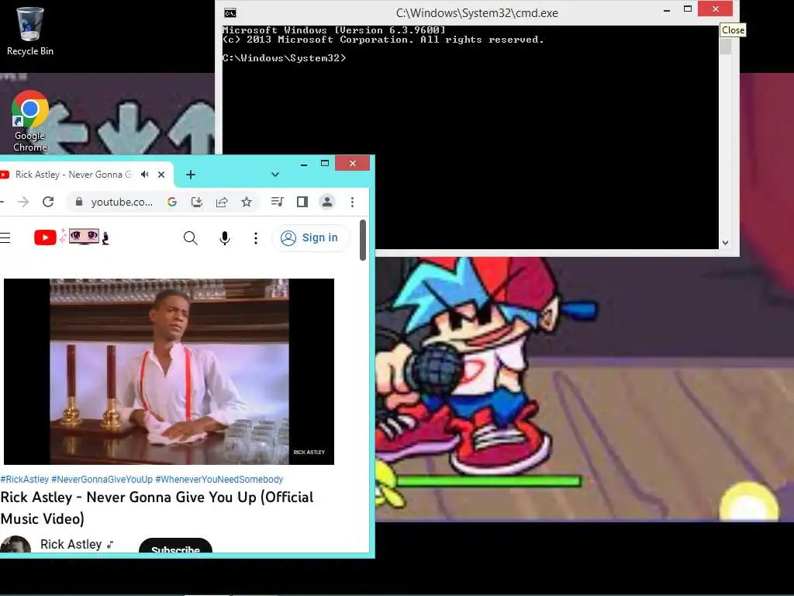Screen dimensions: 794x596
Task: Click the cmd.exe title bar system icon
Action: point(230,12)
